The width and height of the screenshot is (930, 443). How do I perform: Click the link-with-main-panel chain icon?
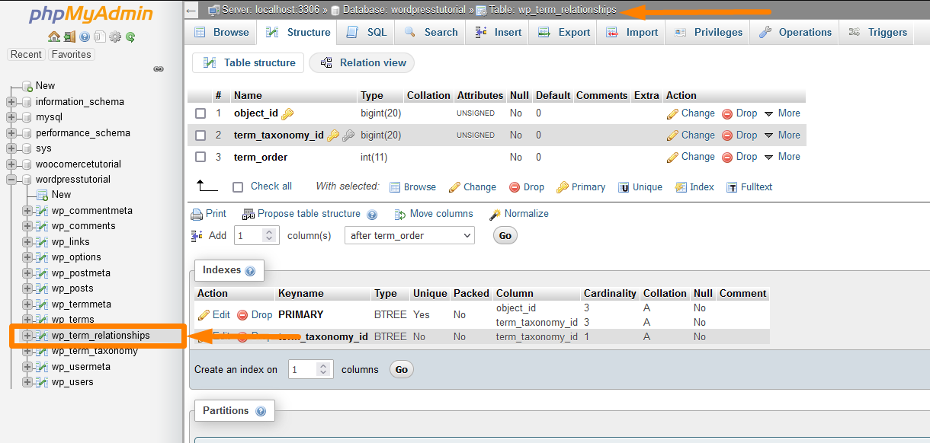coord(159,69)
